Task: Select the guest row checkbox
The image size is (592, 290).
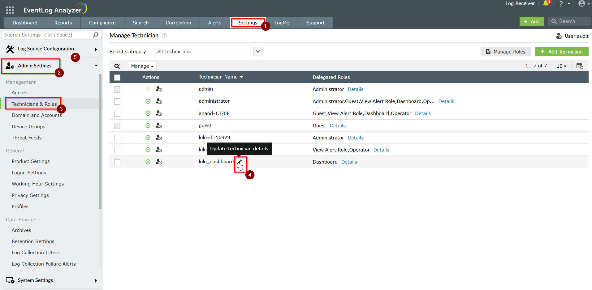Action: click(x=117, y=126)
